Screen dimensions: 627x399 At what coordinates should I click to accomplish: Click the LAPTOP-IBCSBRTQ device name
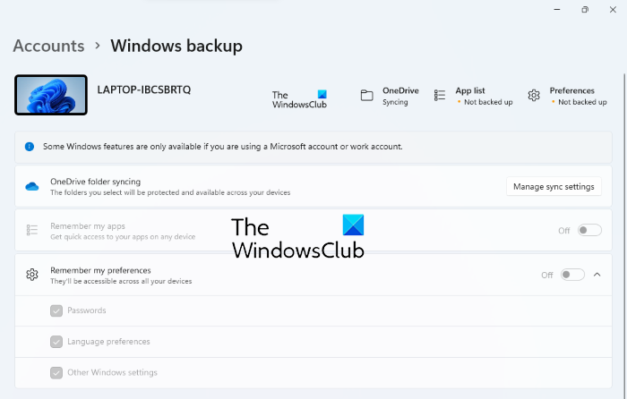click(x=144, y=89)
